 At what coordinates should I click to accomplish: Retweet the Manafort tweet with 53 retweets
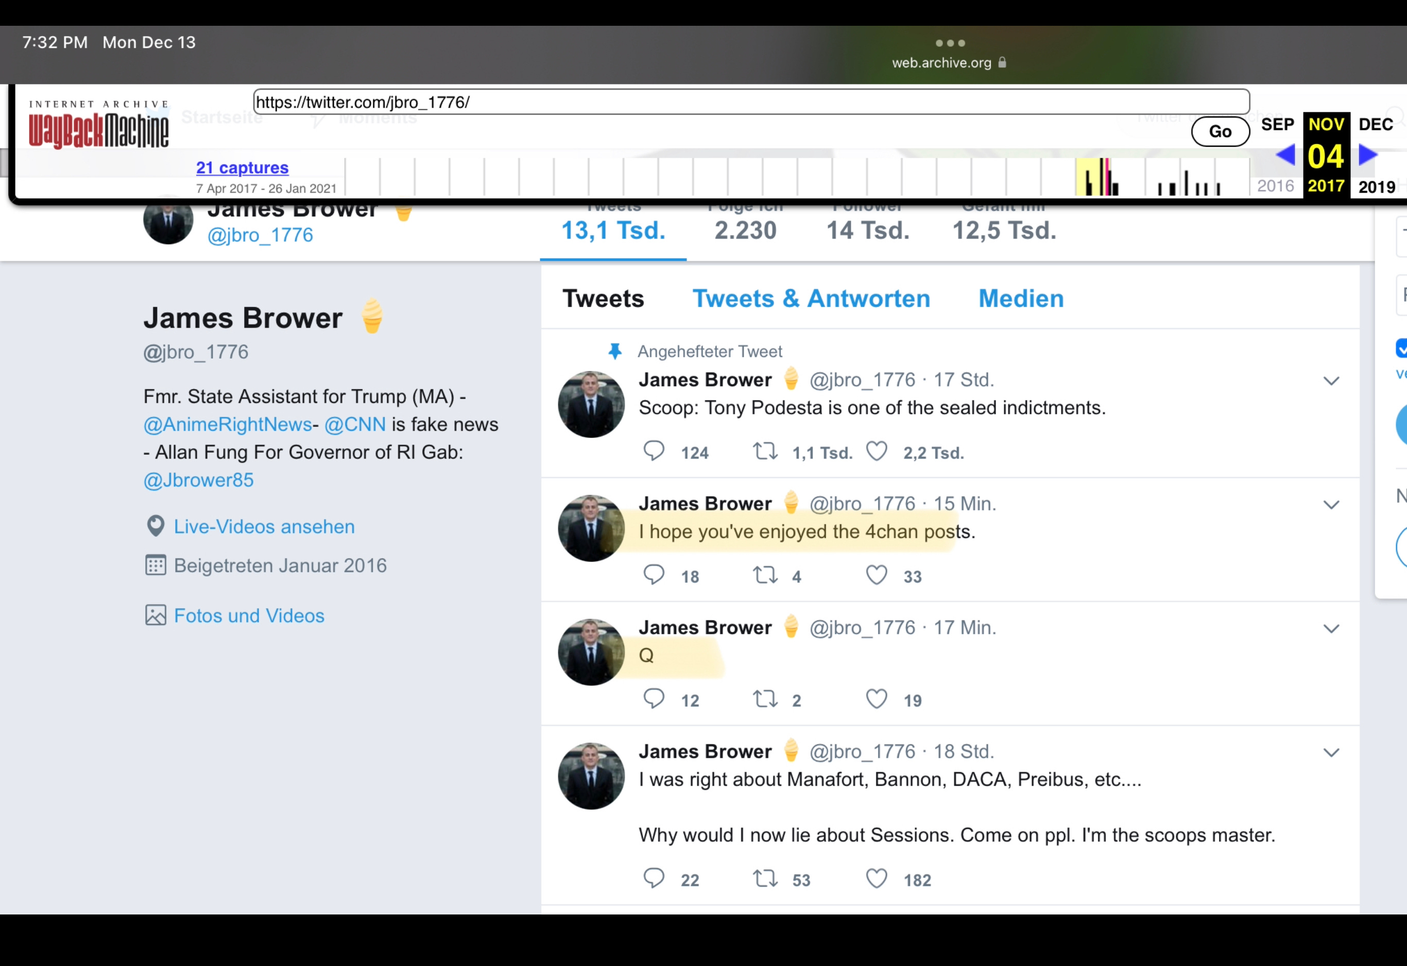click(765, 878)
